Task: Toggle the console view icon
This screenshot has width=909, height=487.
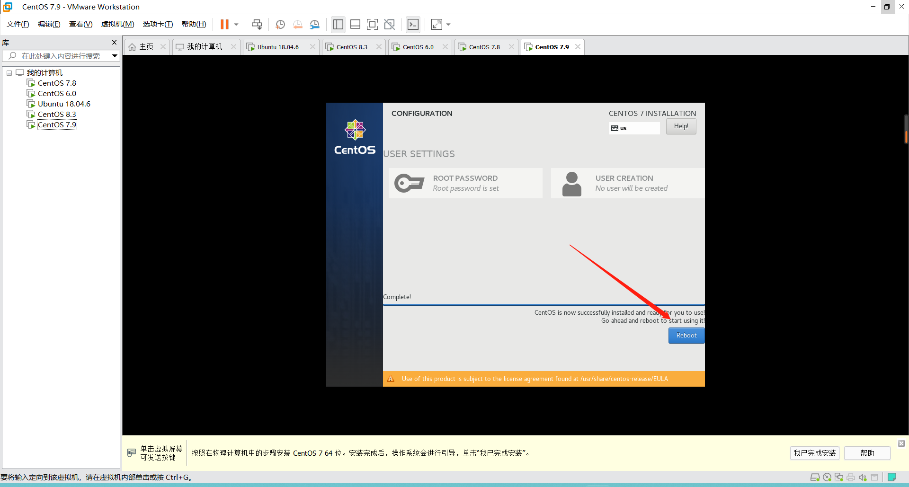Action: [413, 24]
